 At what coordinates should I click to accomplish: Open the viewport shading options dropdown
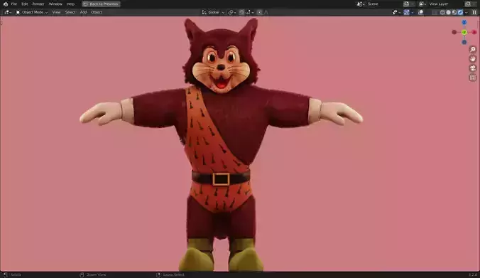[x=467, y=12]
